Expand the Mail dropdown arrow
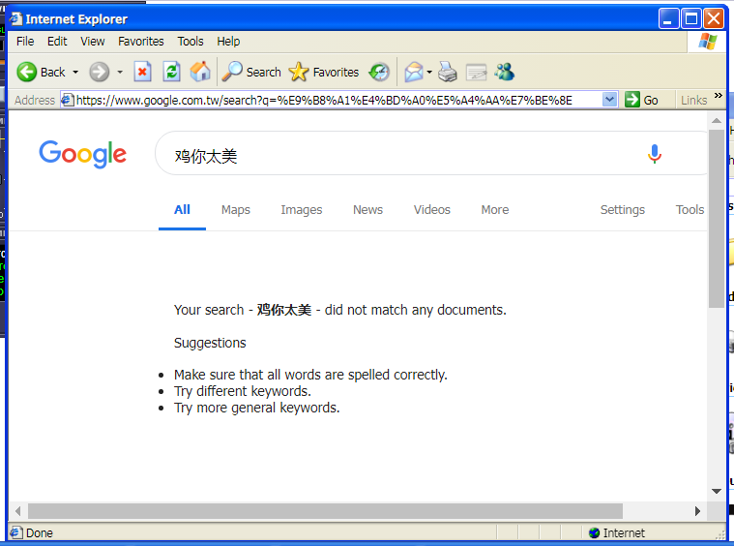This screenshot has width=734, height=546. click(429, 73)
